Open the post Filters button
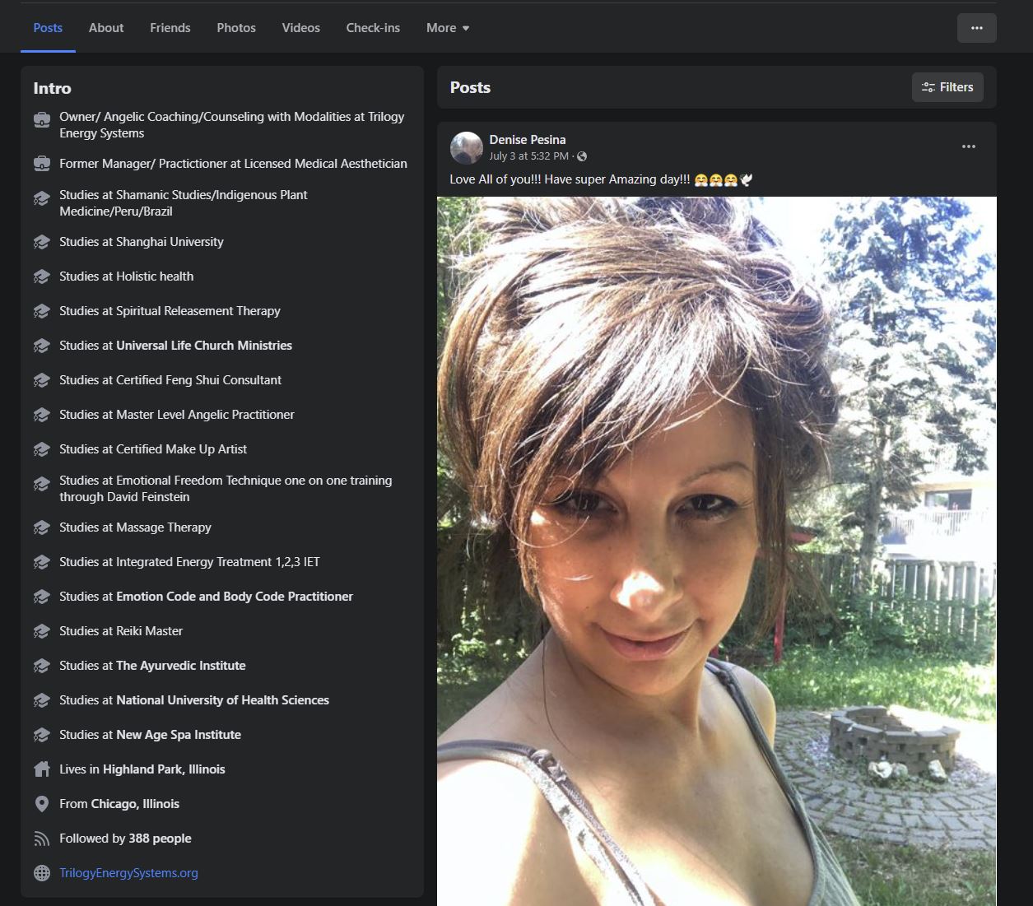 [x=947, y=87]
